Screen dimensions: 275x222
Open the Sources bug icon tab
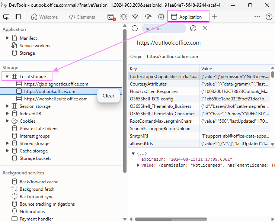124,17
